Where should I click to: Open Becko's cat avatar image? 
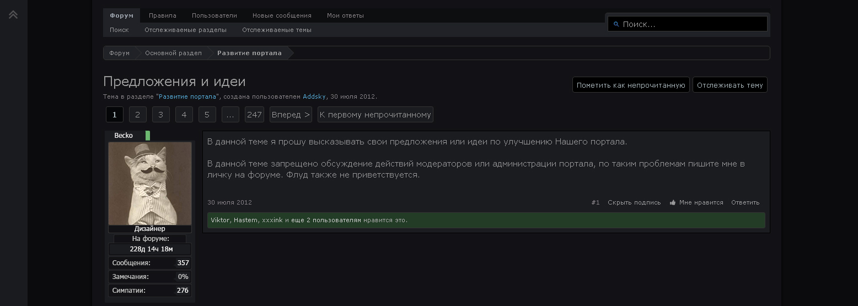point(150,183)
